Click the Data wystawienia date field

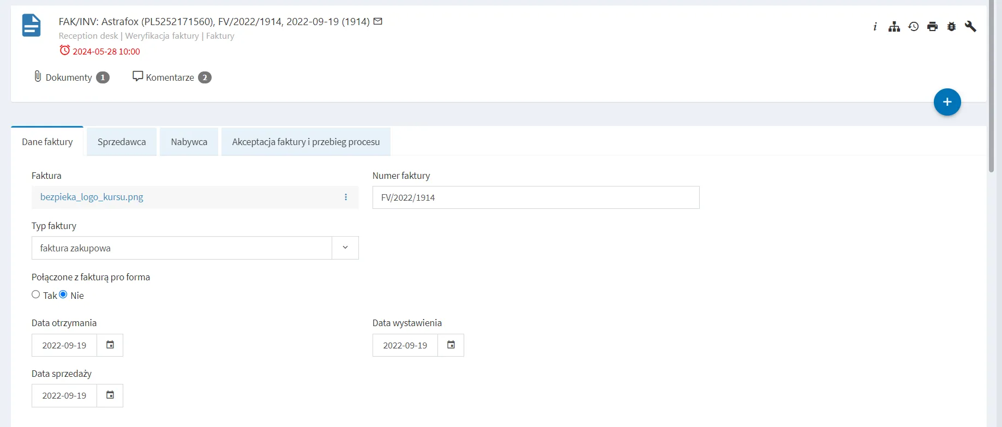(405, 345)
